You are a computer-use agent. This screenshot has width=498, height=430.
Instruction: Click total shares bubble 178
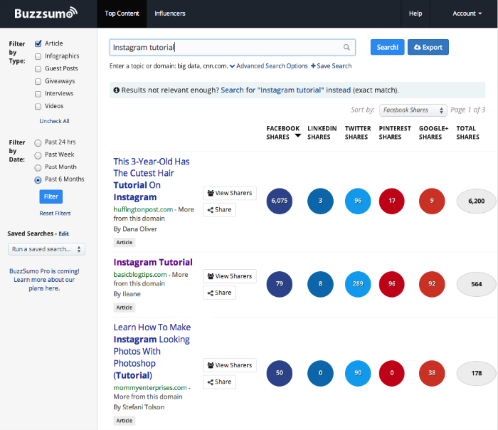476,373
